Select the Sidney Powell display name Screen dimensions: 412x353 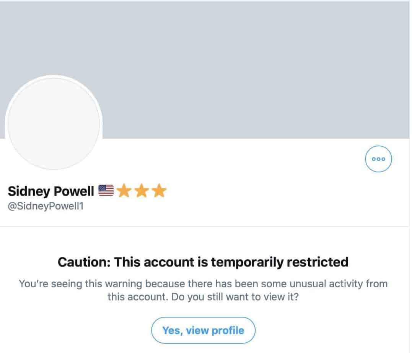[51, 191]
